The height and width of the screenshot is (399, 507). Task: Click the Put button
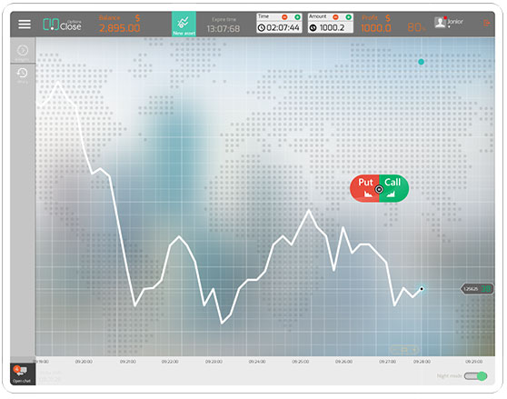[x=364, y=188]
